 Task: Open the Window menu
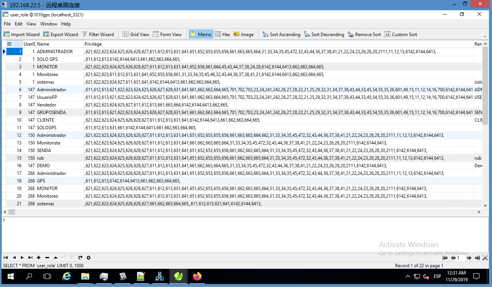[49, 24]
